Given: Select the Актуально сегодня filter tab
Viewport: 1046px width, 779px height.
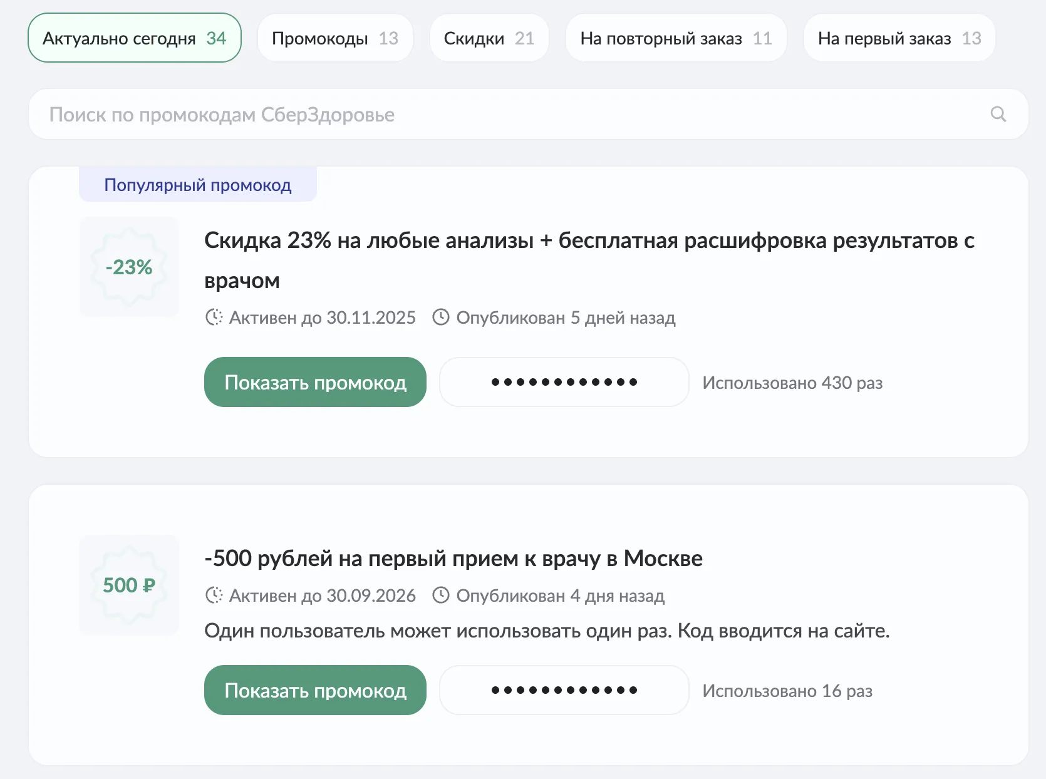Looking at the screenshot, I should [135, 38].
